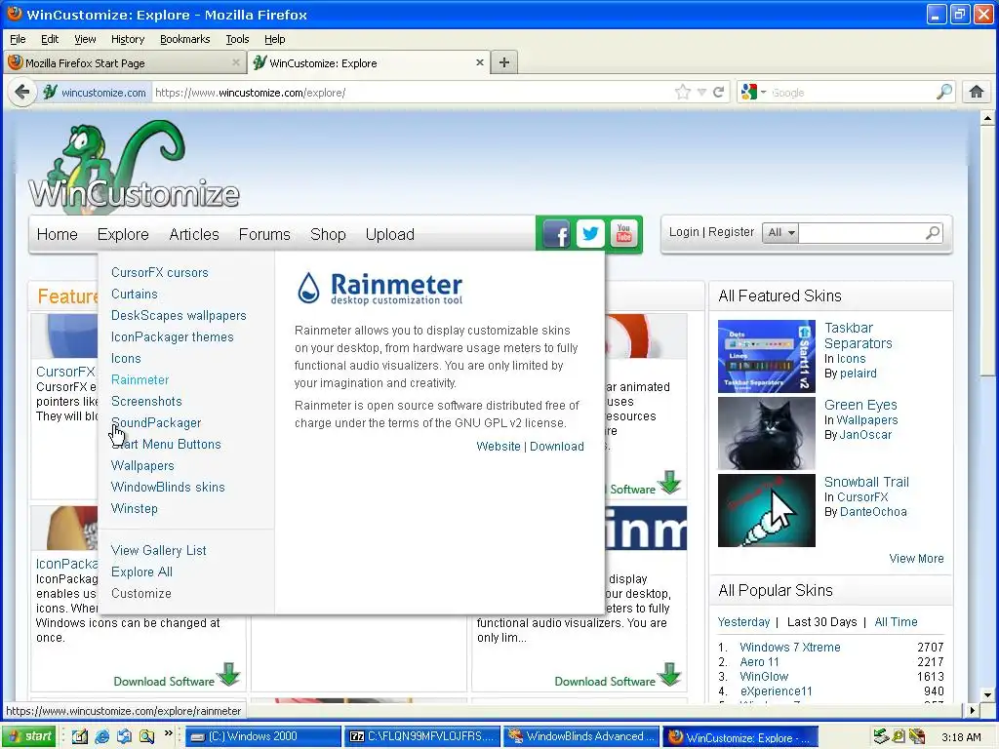The image size is (999, 749).
Task: Reload the page with the refresh icon
Action: tap(719, 93)
